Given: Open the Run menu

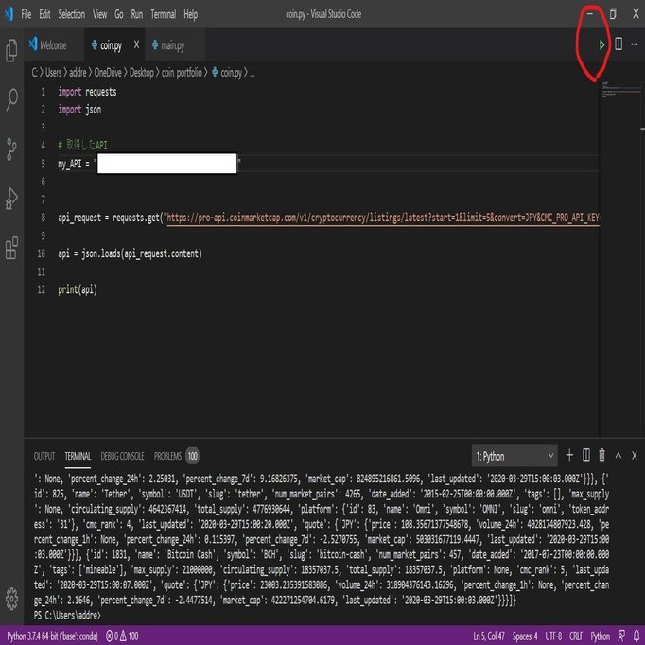Looking at the screenshot, I should point(137,14).
